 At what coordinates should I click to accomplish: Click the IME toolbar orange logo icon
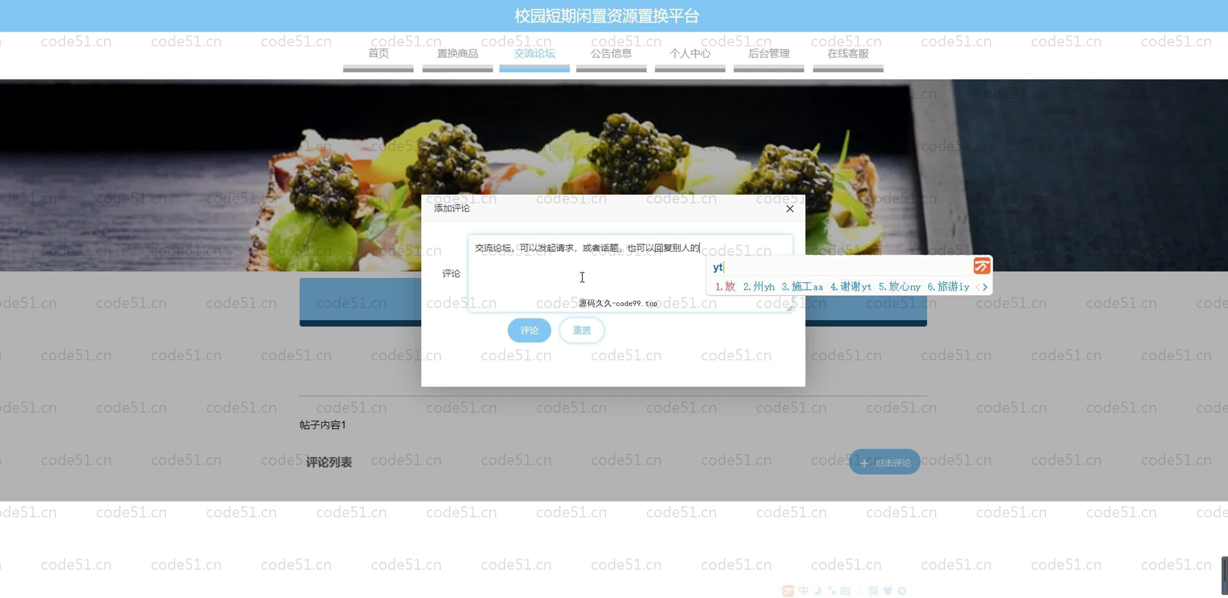click(x=788, y=591)
